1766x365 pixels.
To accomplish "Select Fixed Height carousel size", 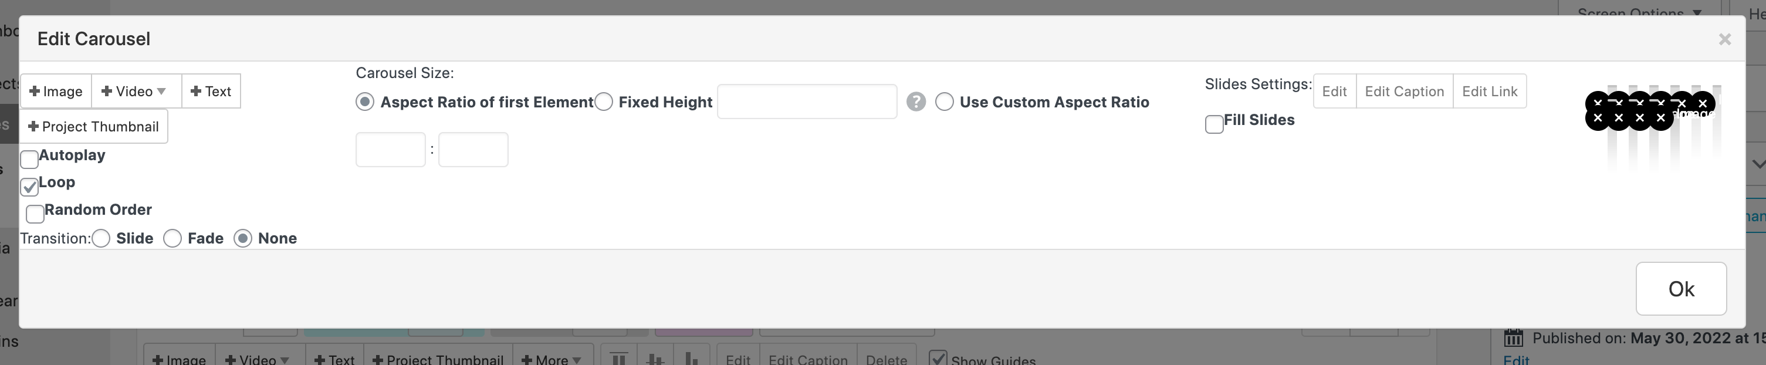I will tap(604, 102).
